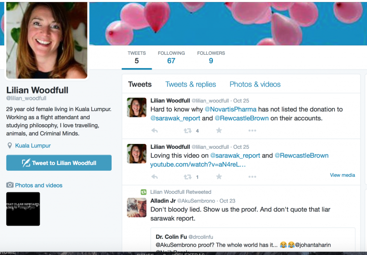Click the Oct 25 timestamp on donation tweet
Screen dimensions: 367x255
click(241, 101)
